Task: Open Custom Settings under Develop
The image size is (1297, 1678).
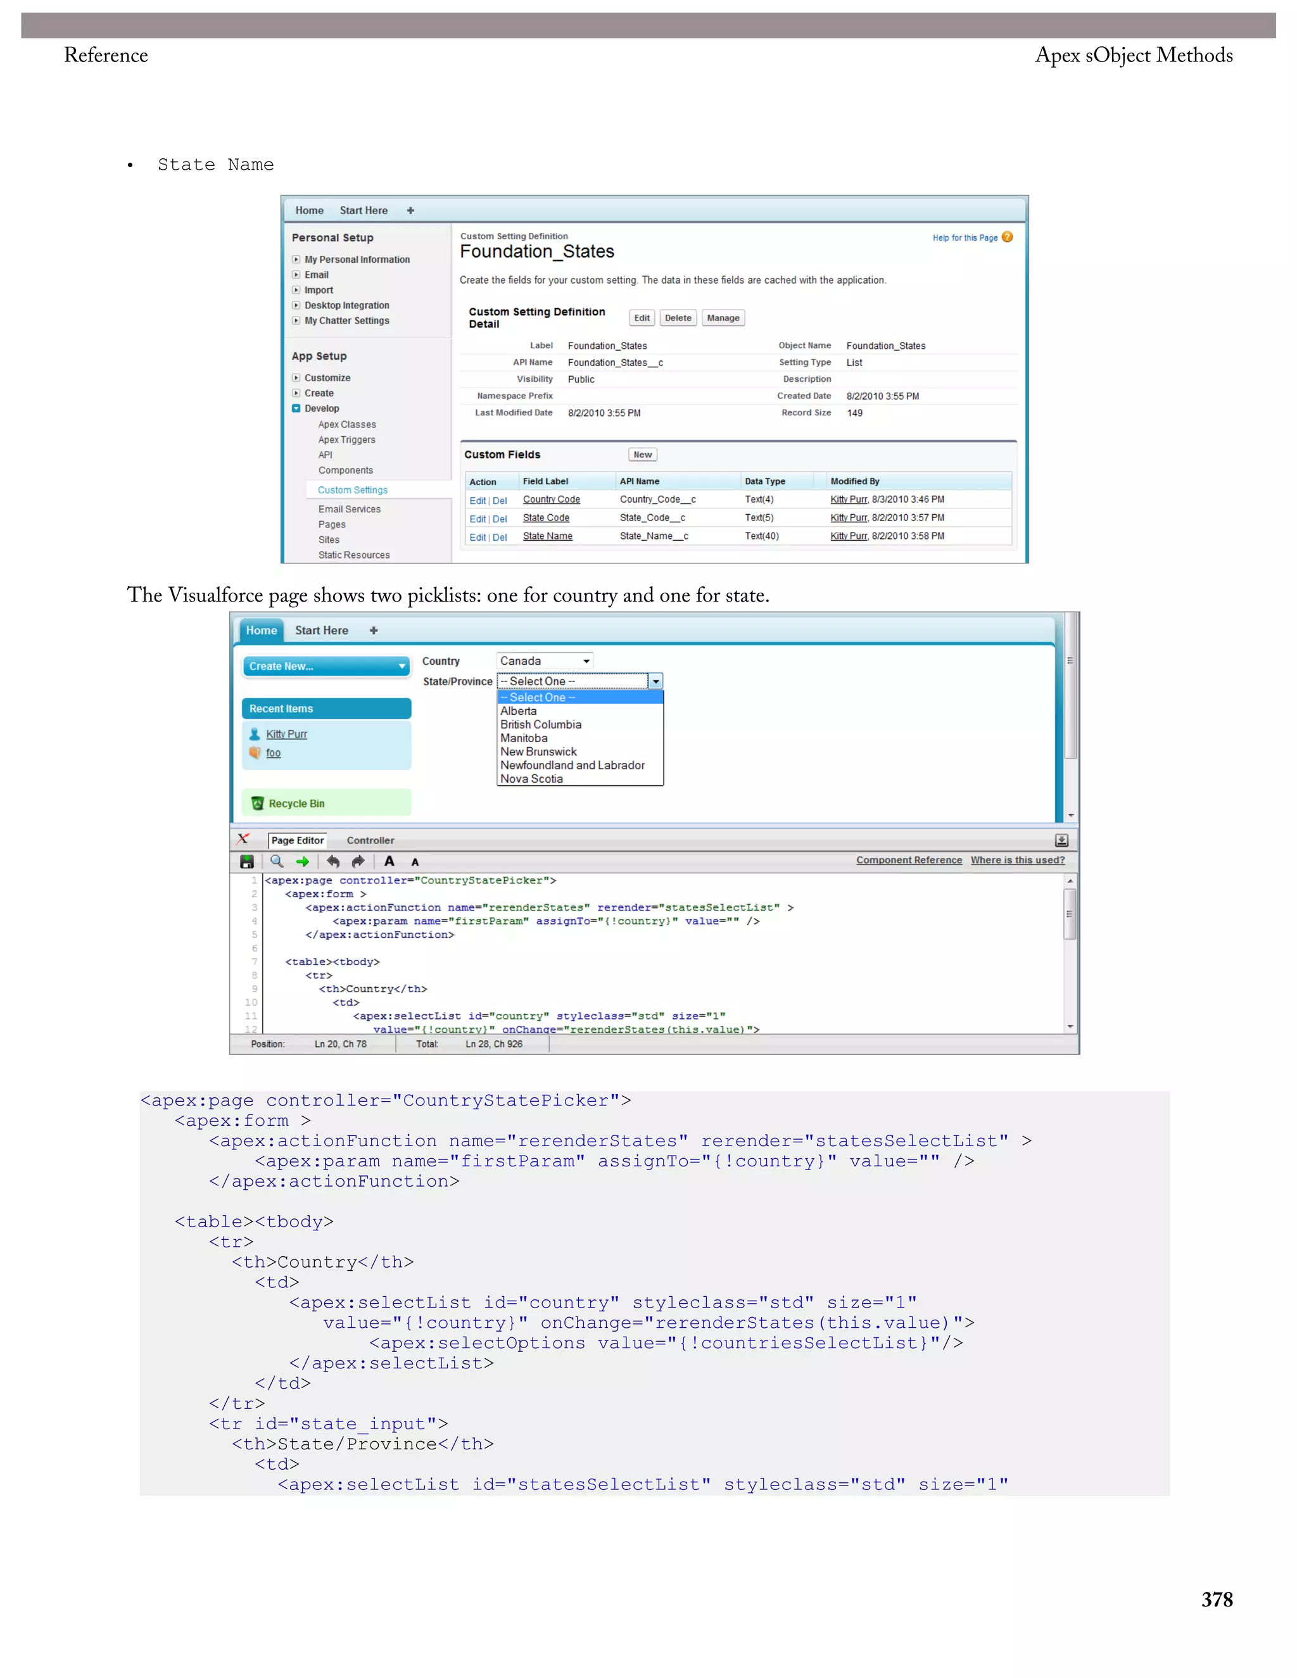Action: click(x=352, y=489)
